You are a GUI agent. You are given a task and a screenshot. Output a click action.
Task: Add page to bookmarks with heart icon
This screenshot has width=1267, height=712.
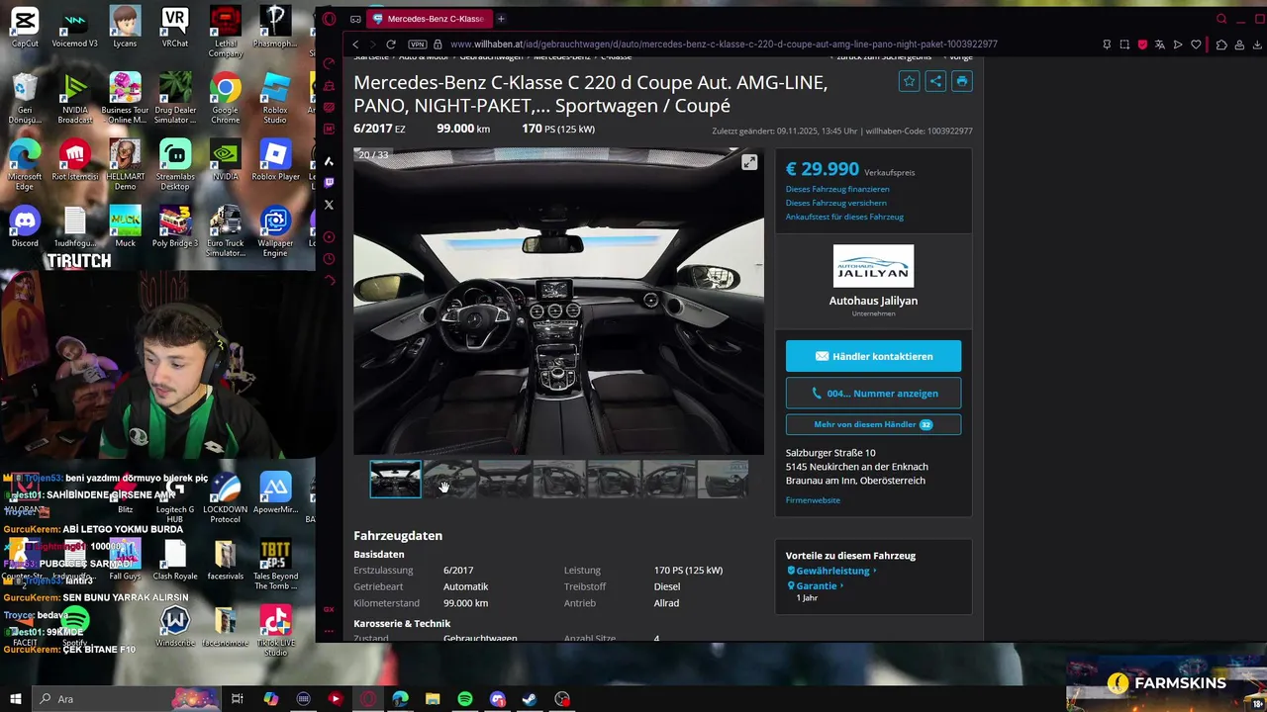pos(1196,44)
